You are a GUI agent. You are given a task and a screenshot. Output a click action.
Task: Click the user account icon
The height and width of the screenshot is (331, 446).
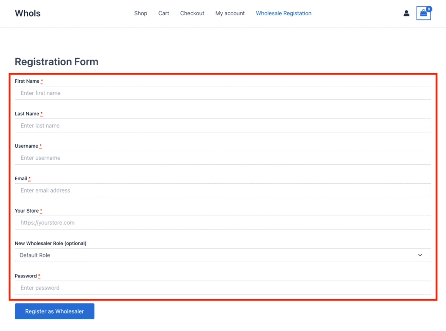[406, 13]
